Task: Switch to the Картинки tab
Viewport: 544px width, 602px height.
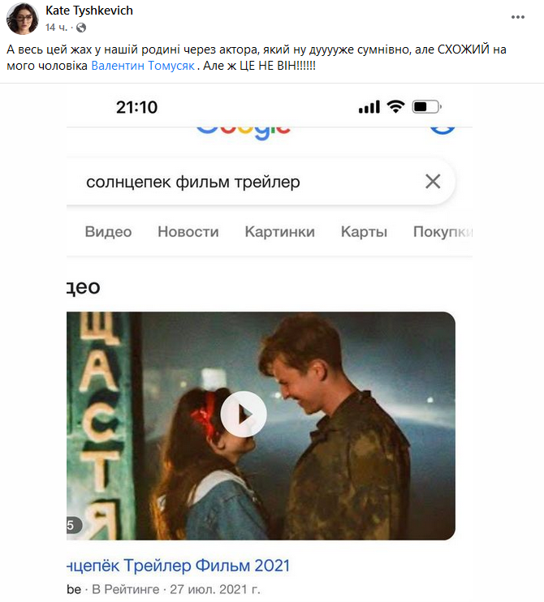Action: tap(279, 231)
